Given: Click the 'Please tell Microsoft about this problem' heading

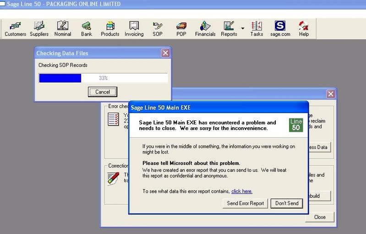Looking at the screenshot, I should pyautogui.click(x=191, y=163).
